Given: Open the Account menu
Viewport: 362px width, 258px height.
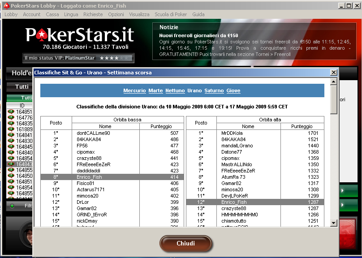Looking at the screenshot, I should pos(32,14).
